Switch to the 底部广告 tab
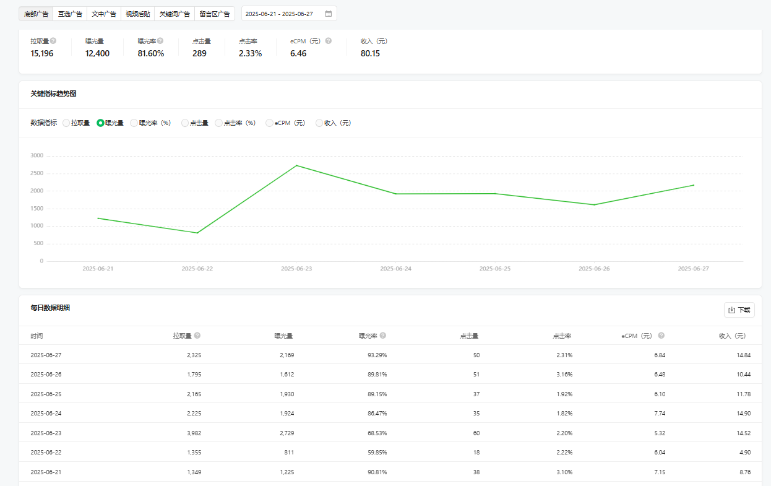 pos(36,14)
